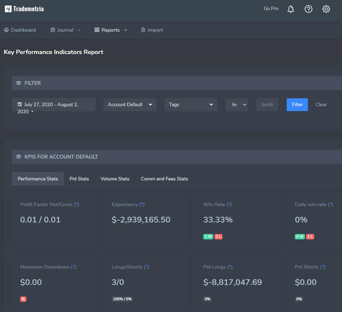Click the Maximum Drawdown value $0.00

point(31,282)
